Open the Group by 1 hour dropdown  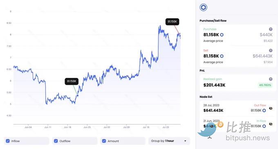(169, 141)
